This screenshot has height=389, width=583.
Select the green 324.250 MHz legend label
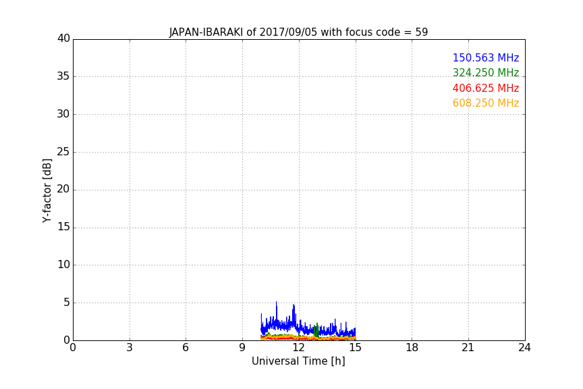[x=486, y=72]
